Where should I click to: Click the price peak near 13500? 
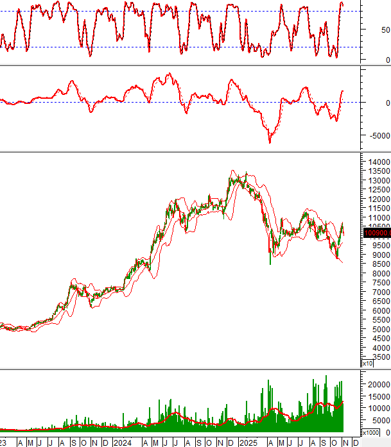[232, 171]
